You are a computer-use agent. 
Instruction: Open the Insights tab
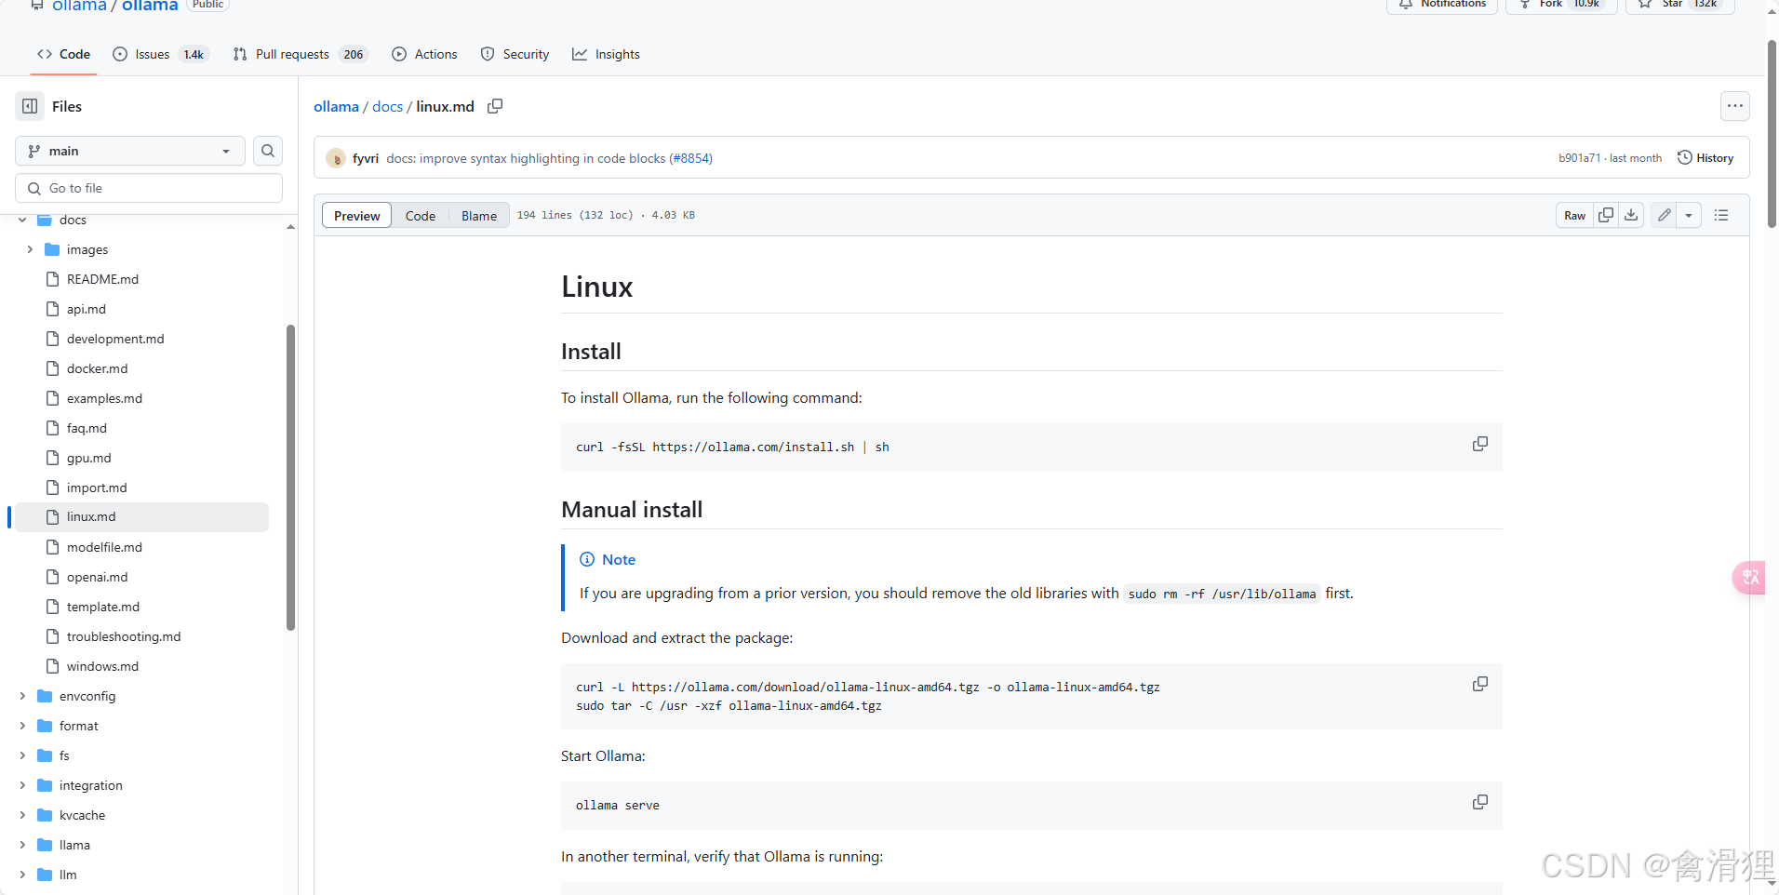click(x=606, y=54)
